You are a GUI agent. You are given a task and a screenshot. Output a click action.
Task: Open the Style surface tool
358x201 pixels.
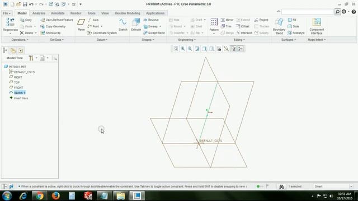tap(293, 26)
